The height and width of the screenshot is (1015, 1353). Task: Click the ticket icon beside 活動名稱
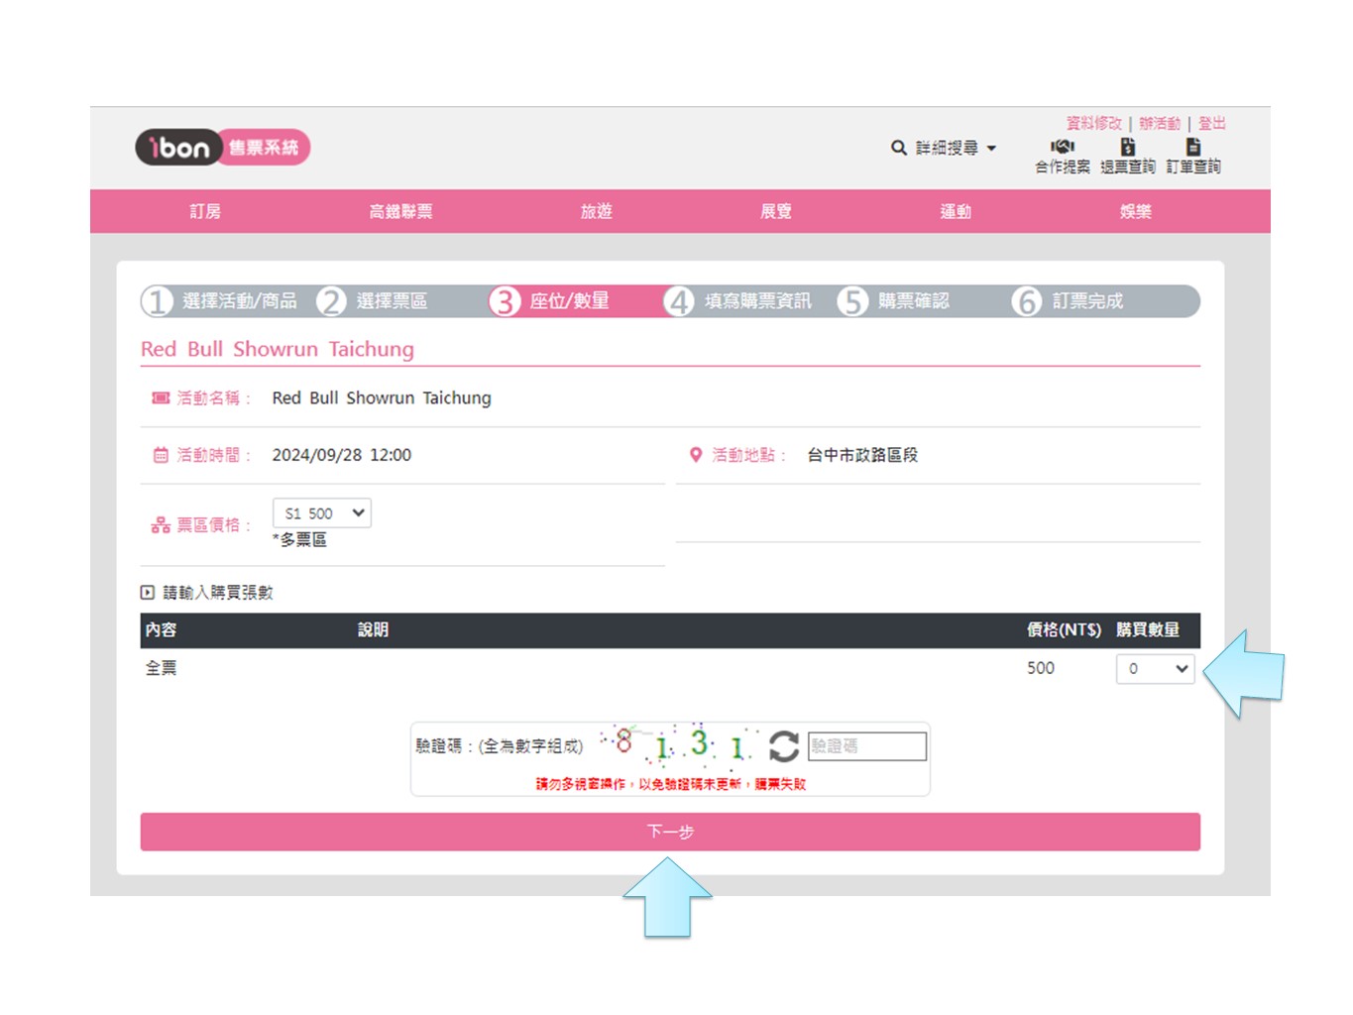pos(161,397)
